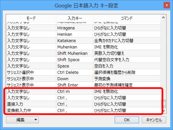Click 入力文字なし in the Ctrl m row
The height and width of the screenshot is (130, 173).
click(x=31, y=91)
